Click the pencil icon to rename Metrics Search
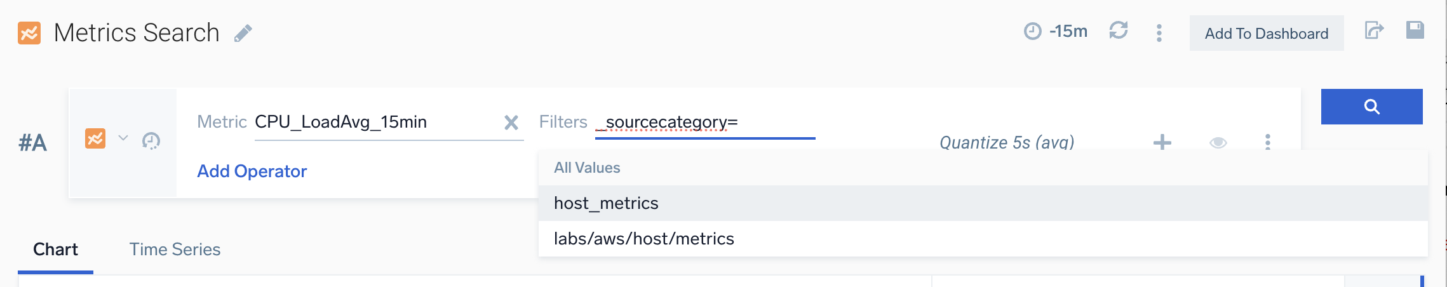 point(243,33)
